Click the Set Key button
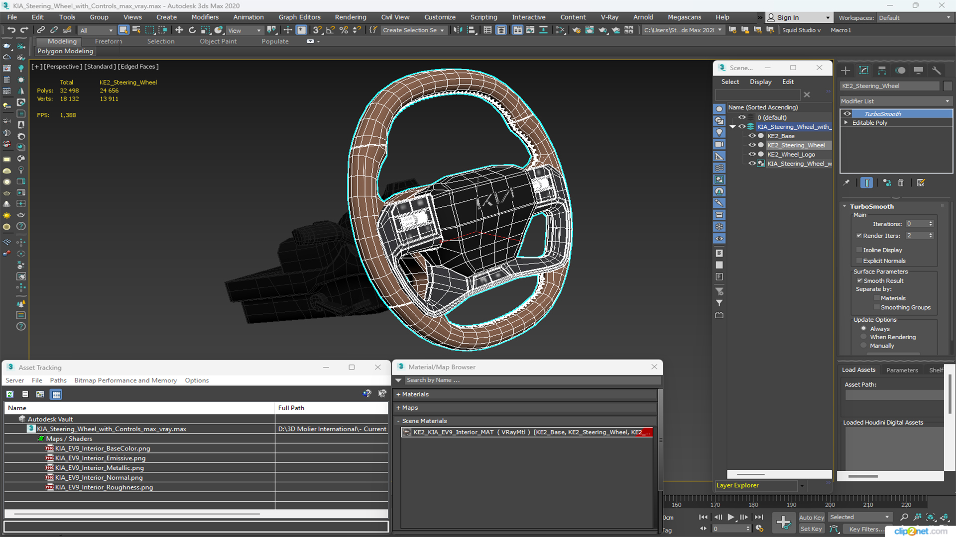The height and width of the screenshot is (537, 956). coord(811,529)
